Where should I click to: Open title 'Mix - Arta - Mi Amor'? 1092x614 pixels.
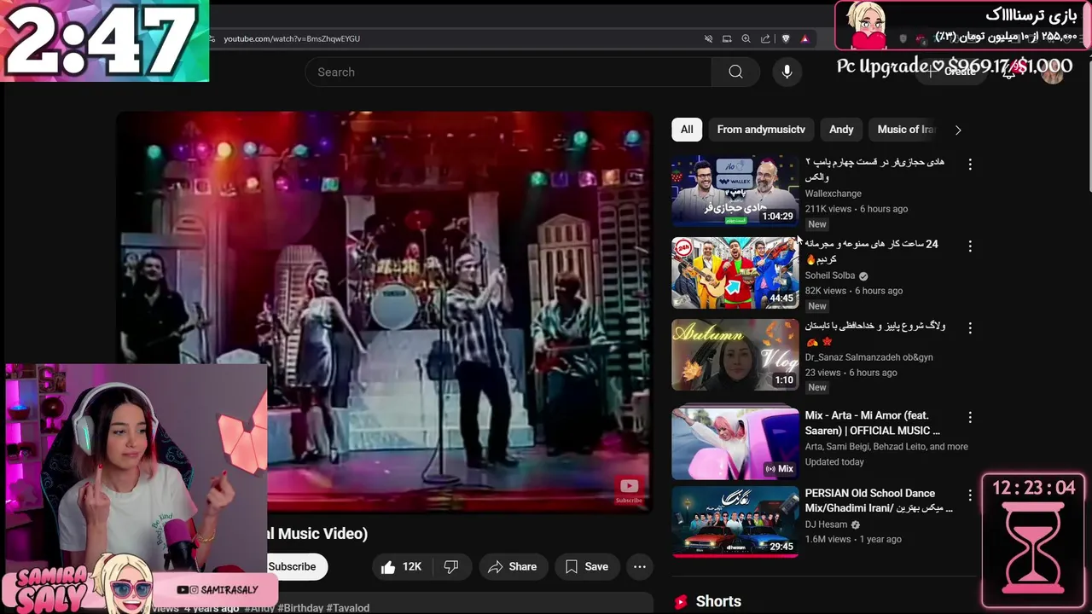[x=873, y=423]
